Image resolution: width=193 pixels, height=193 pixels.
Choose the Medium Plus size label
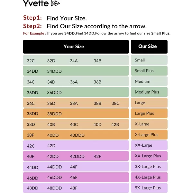click(x=147, y=92)
